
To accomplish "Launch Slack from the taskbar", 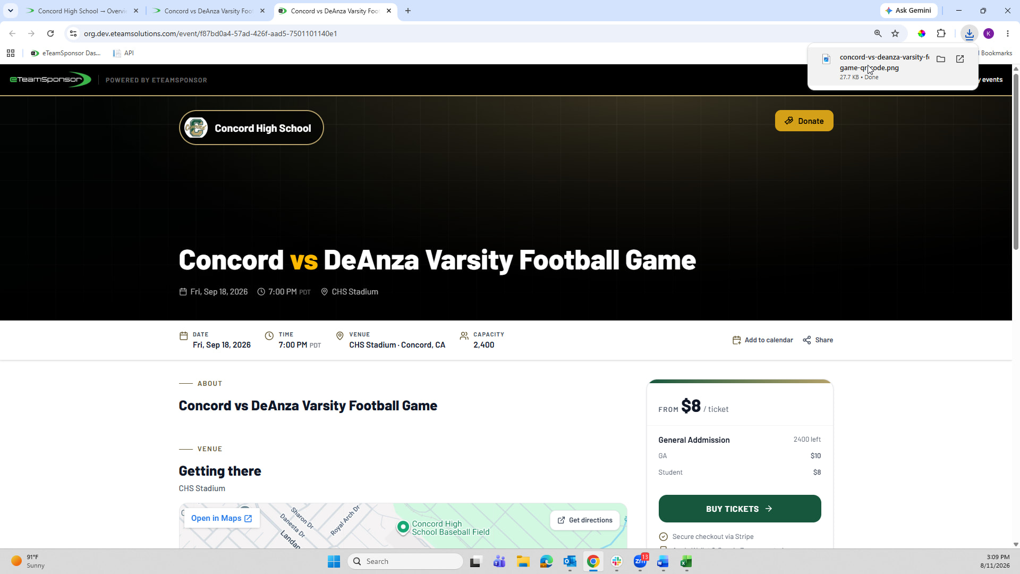I will (x=617, y=561).
